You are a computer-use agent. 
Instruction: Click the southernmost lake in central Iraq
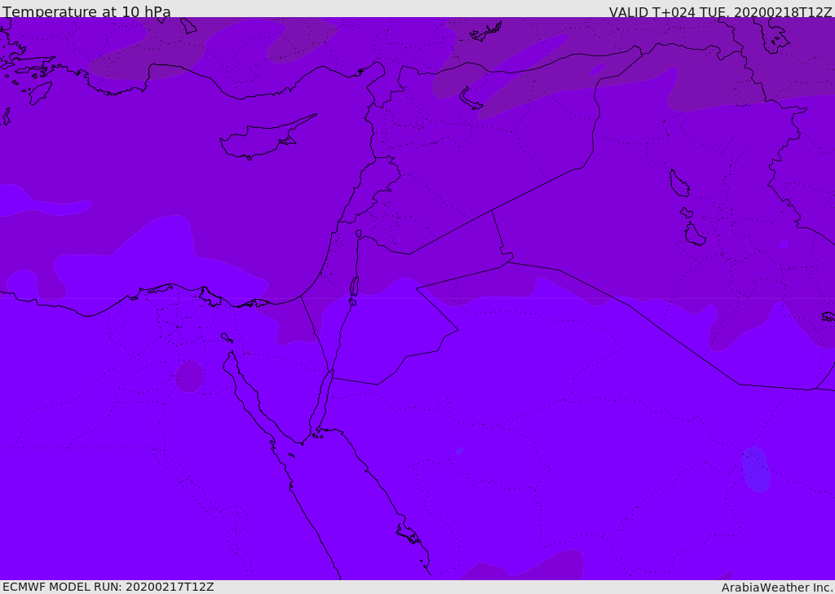coord(695,235)
